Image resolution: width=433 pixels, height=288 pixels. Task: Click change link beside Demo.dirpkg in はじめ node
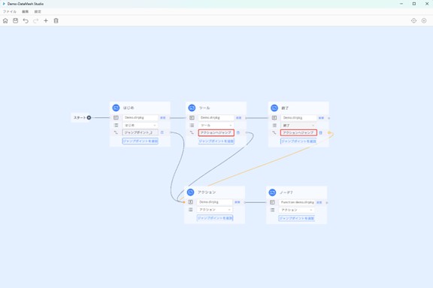tap(163, 117)
